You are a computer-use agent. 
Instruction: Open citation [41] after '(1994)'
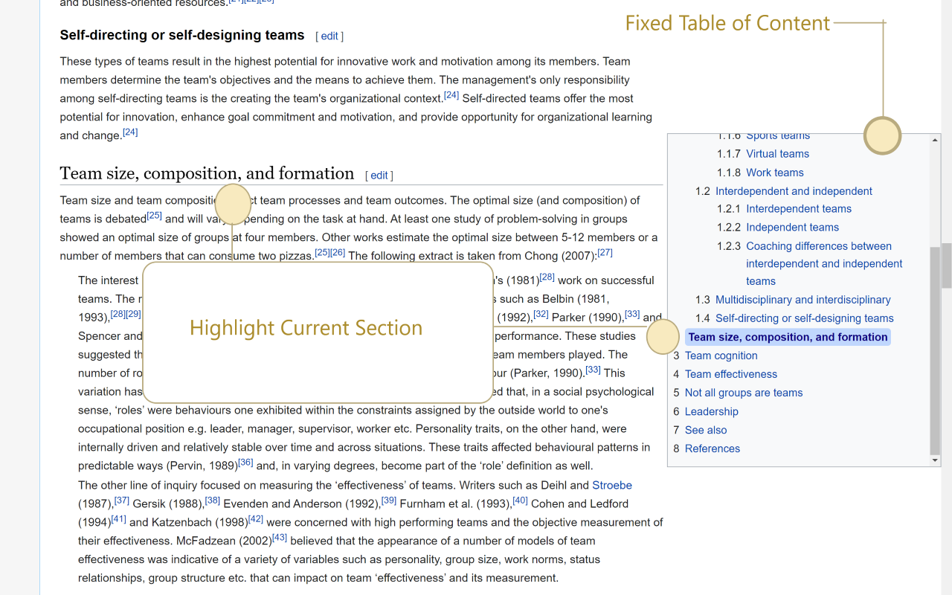(x=119, y=519)
